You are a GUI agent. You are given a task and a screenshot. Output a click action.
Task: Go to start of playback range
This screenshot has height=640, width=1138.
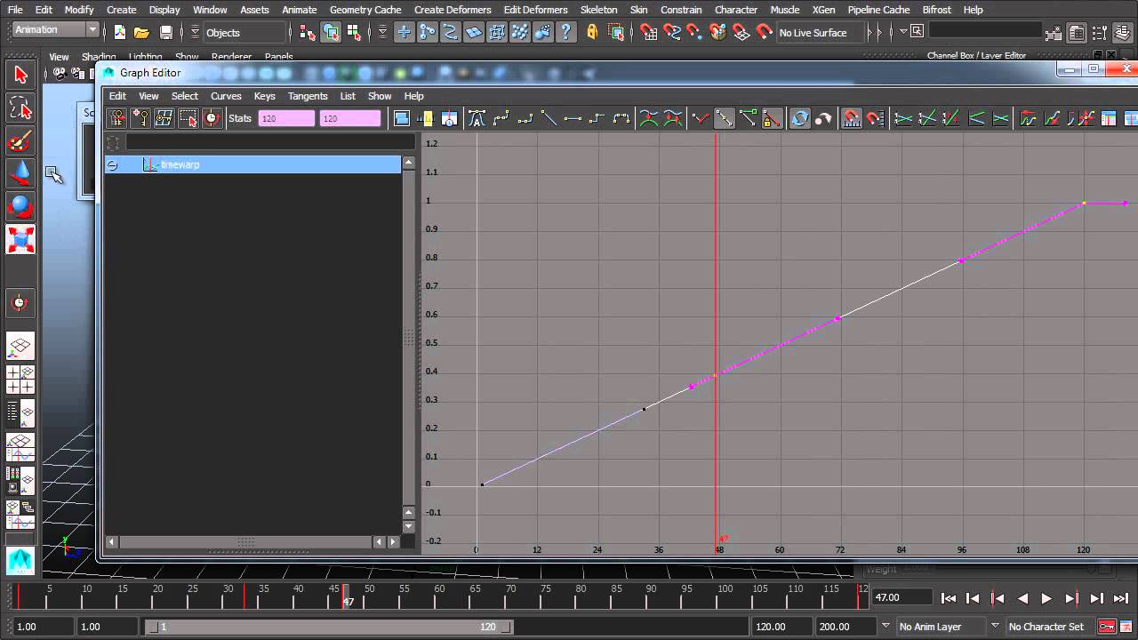pos(949,598)
